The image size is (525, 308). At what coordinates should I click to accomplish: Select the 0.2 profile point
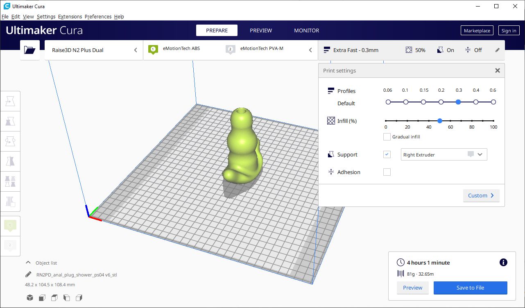click(x=441, y=102)
